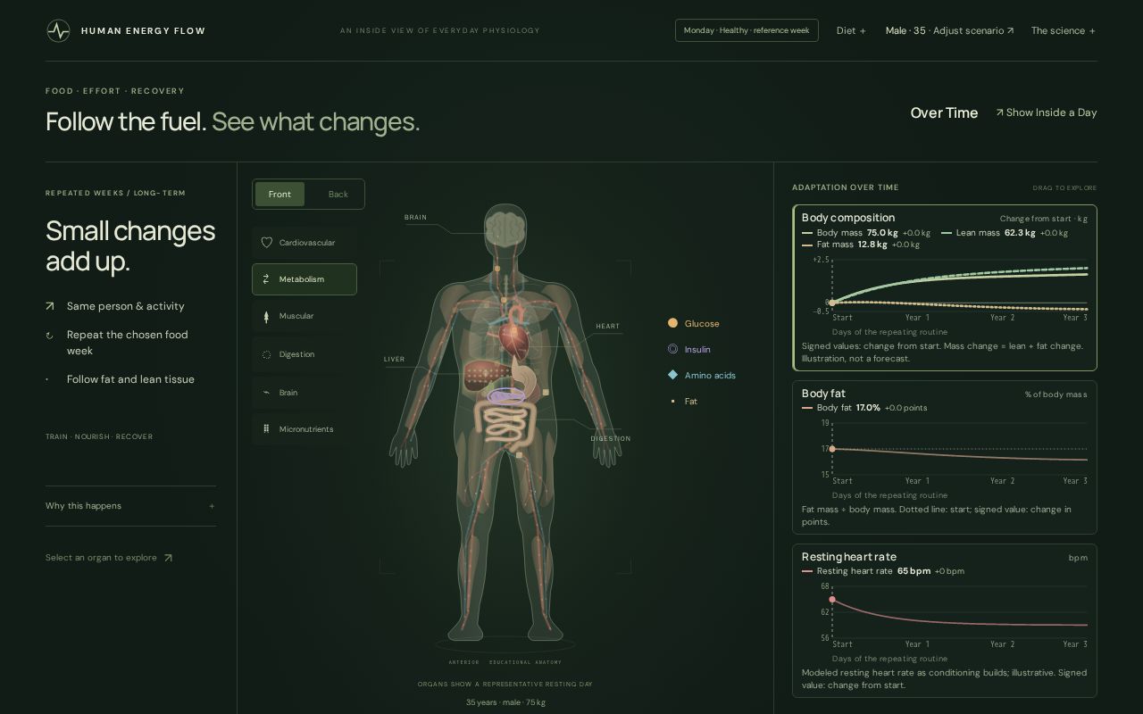Image resolution: width=1143 pixels, height=714 pixels.
Task: Select the Cardiovascular system tab
Action: coord(305,243)
